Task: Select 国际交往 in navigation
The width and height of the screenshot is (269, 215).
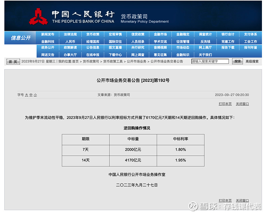Action: (x=115, y=42)
